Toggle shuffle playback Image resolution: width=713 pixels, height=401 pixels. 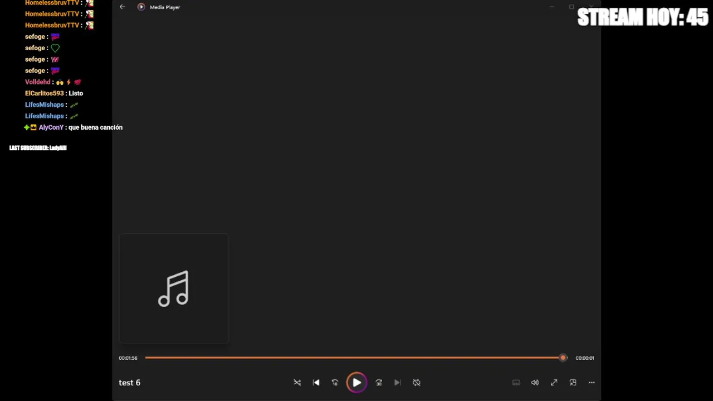pyautogui.click(x=297, y=383)
